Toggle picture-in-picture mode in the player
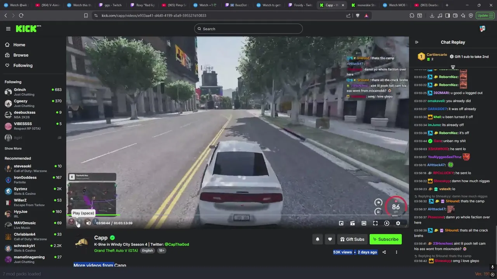The image size is (497, 279). coord(341,223)
